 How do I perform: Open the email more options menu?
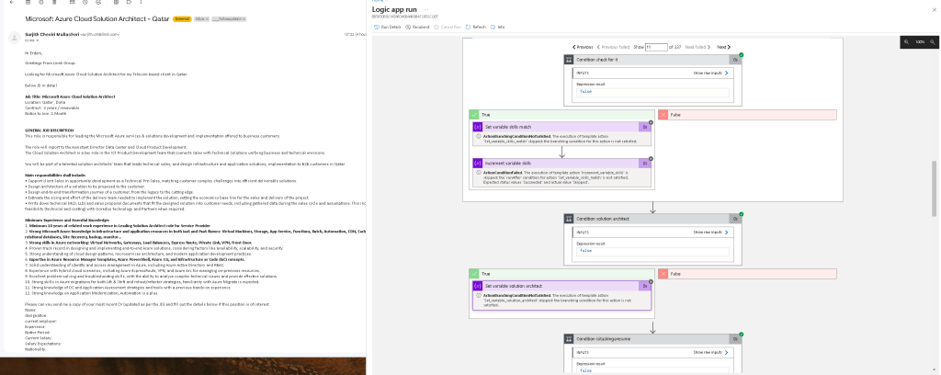pyautogui.click(x=141, y=3)
